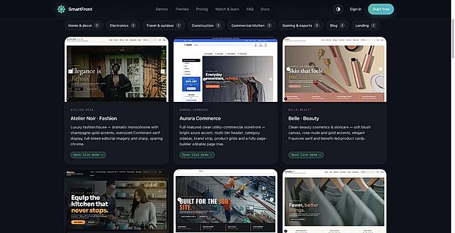455x233 pixels.
Task: Filter by Electronics category chip
Action: pyautogui.click(x=123, y=25)
